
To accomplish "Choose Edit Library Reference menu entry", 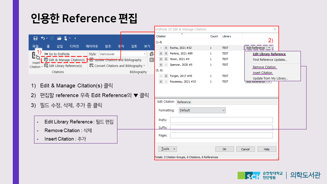I will 269,54.
